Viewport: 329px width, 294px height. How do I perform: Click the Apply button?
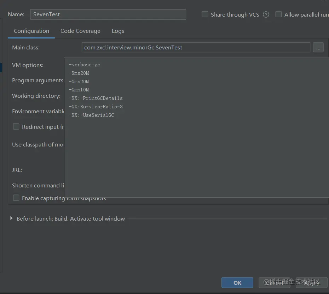coord(312,283)
